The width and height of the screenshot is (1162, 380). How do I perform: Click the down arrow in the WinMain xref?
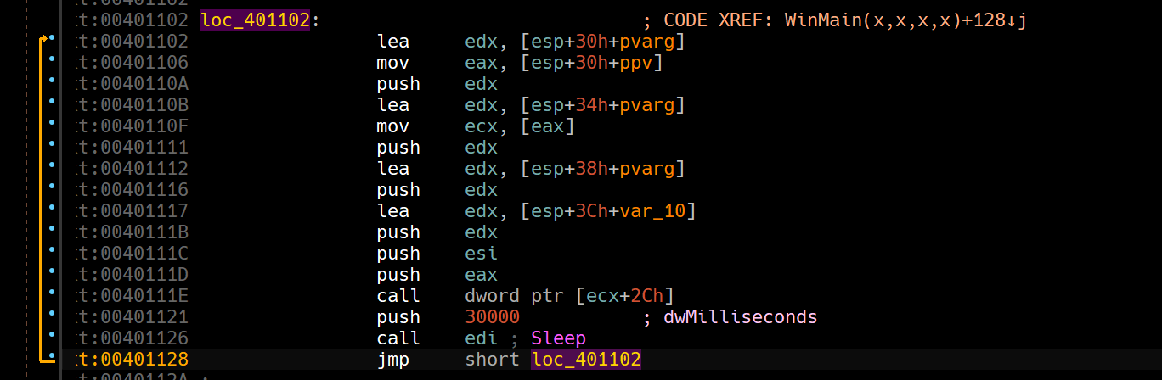[x=1009, y=20]
